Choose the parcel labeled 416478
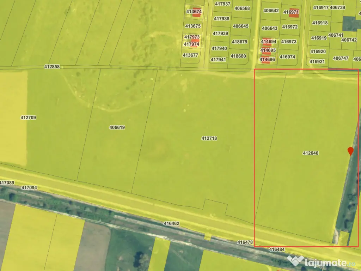The height and width of the screenshot is (271, 361). 245,242
